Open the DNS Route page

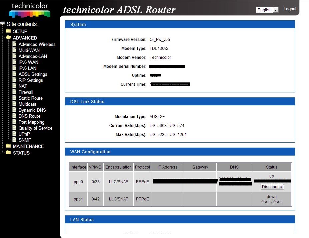tap(29, 116)
